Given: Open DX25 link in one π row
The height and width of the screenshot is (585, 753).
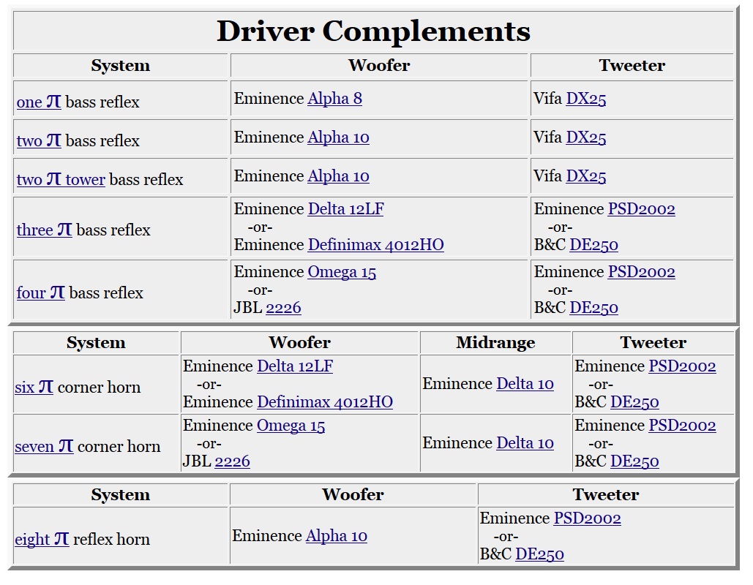Looking at the screenshot, I should click(x=586, y=99).
